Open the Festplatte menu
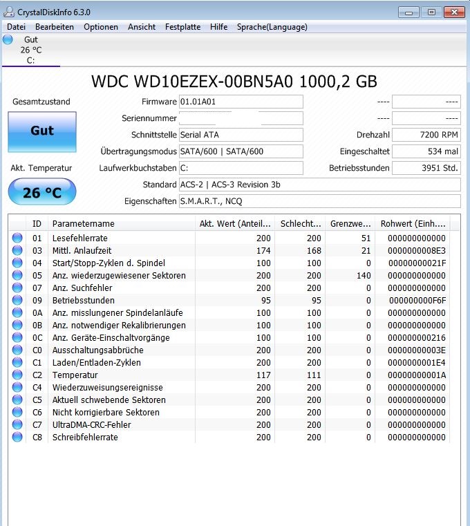Screen dimensions: 470x526 (183, 27)
